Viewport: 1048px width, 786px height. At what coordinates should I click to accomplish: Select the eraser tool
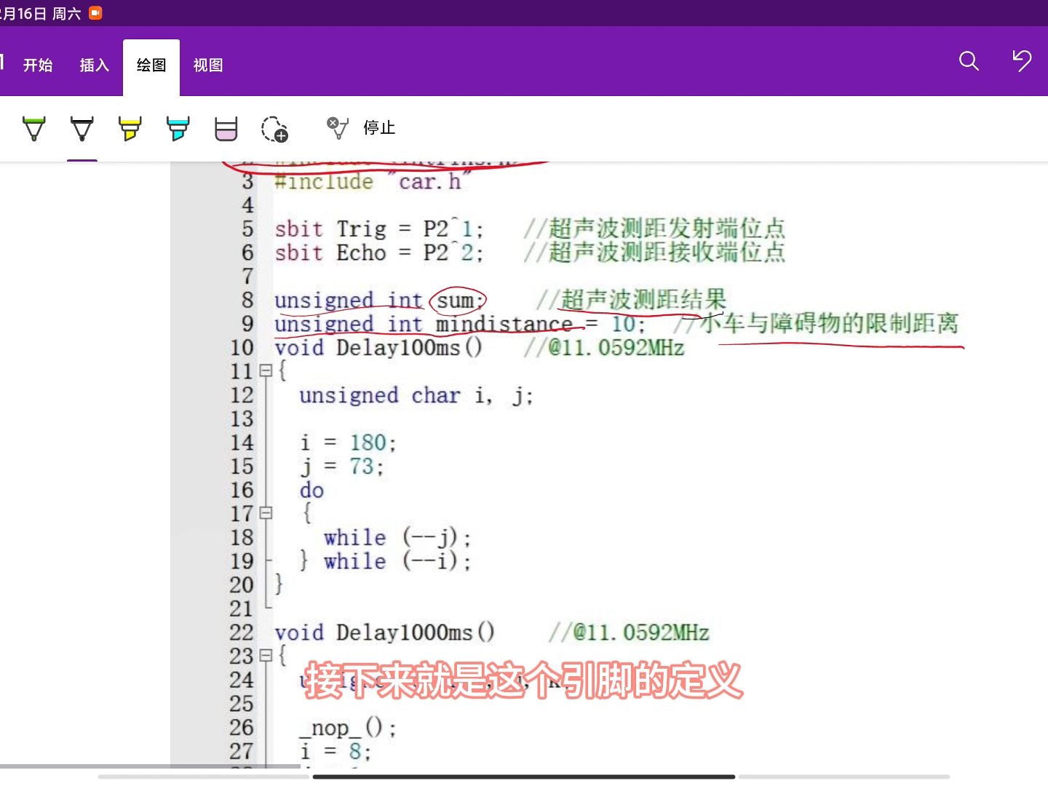226,129
